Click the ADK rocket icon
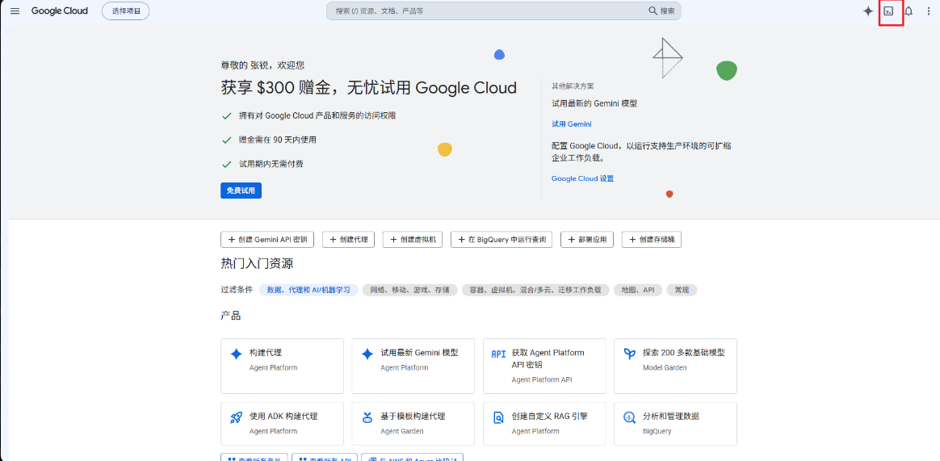This screenshot has width=940, height=461. (x=236, y=418)
